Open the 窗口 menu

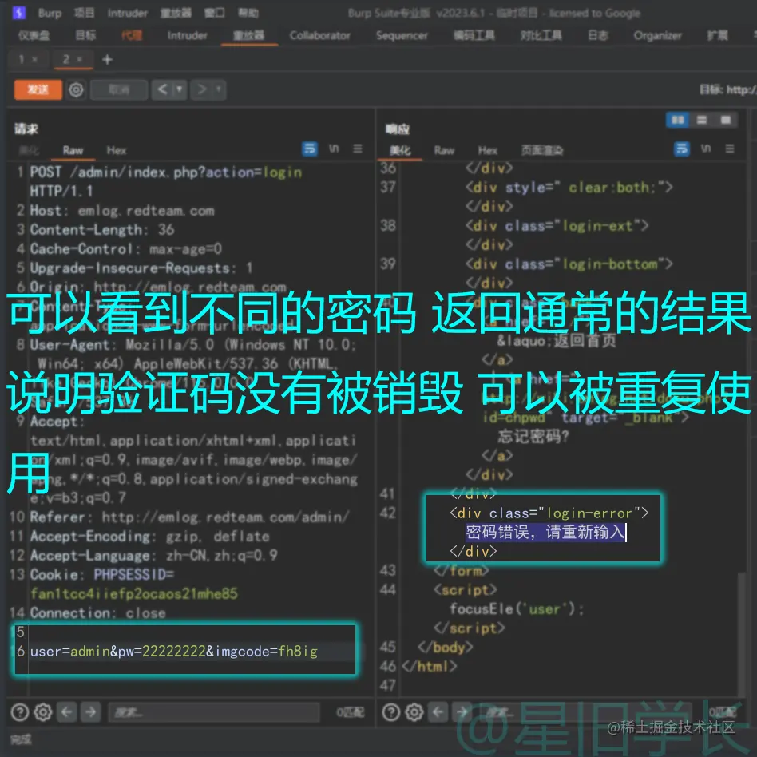coord(214,13)
